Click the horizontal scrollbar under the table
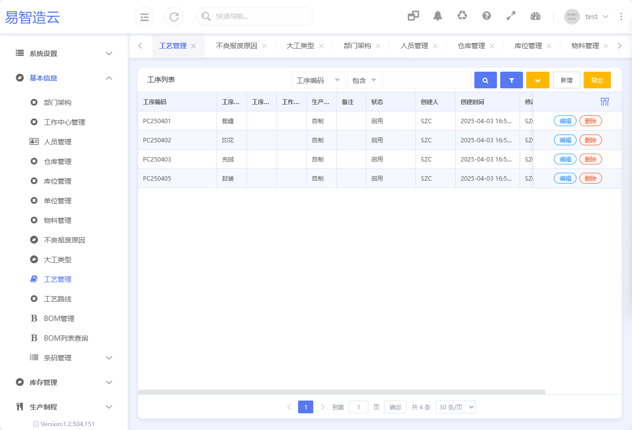 [x=342, y=392]
